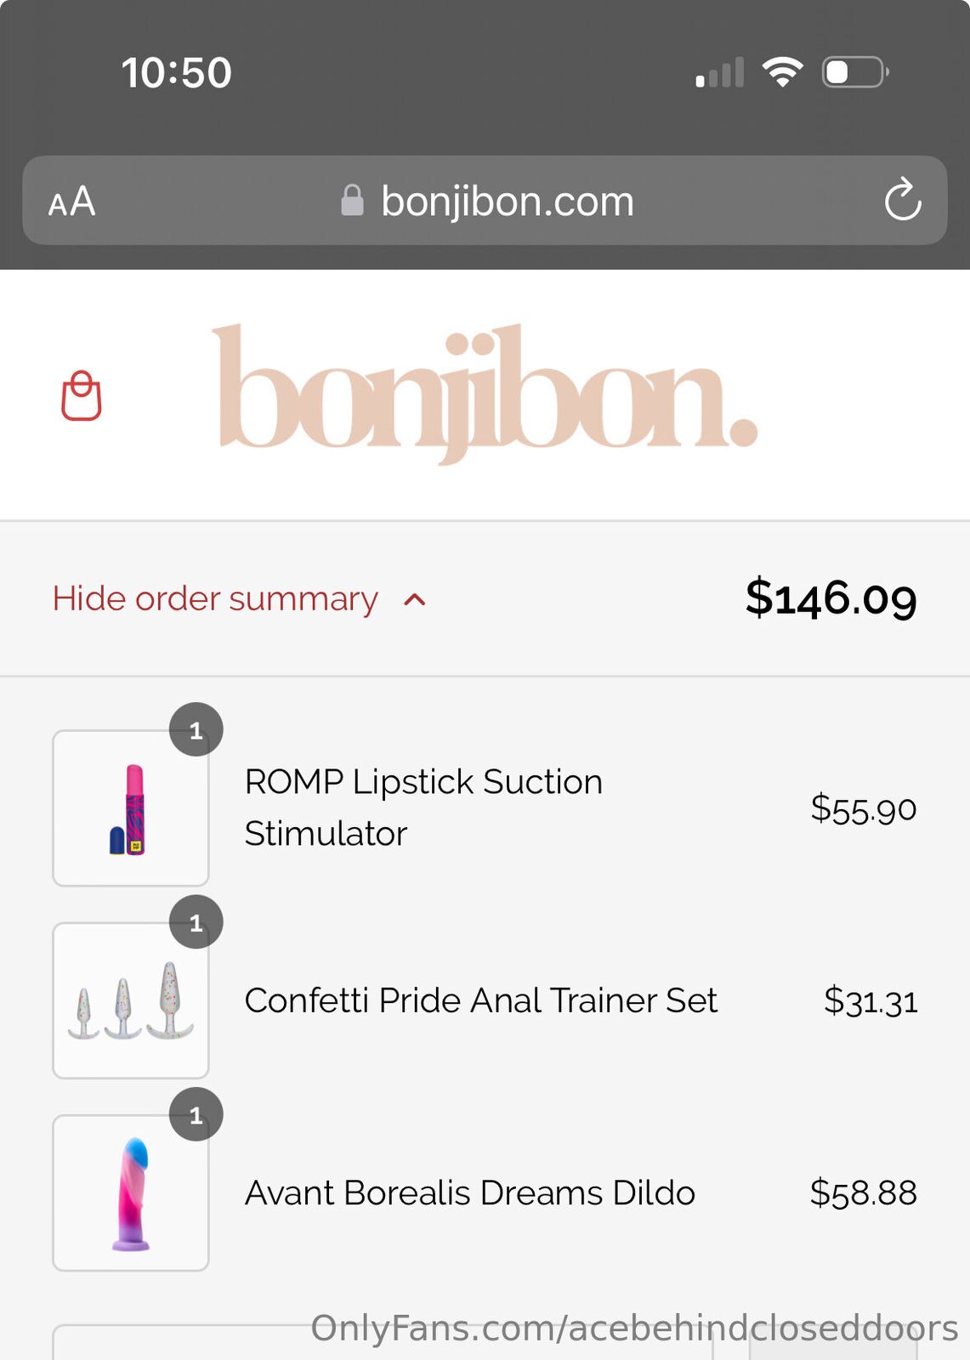Open the Avant Borealis Dreams thumbnail
970x1360 pixels.
[x=131, y=1193]
